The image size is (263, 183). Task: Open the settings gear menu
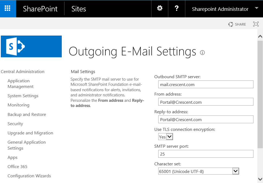tap(160, 8)
